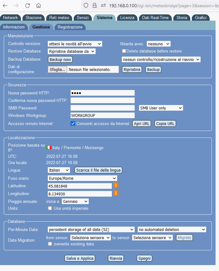Check overwrite existing data option

50,244
